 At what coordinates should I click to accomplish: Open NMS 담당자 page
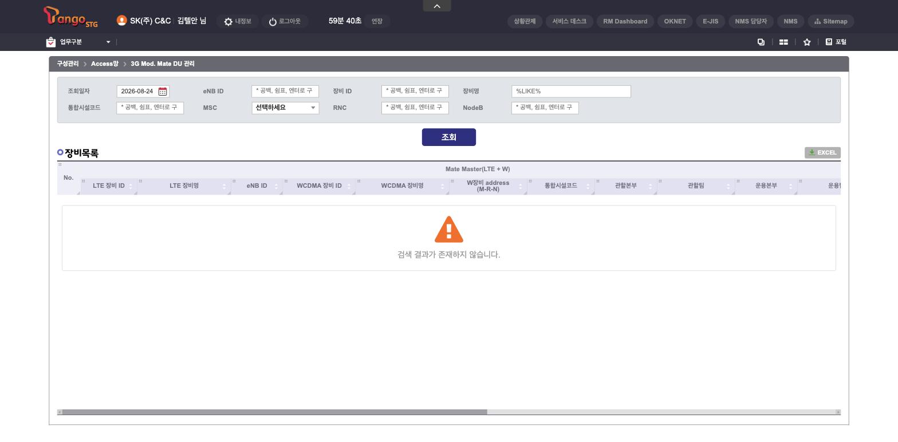(x=751, y=21)
